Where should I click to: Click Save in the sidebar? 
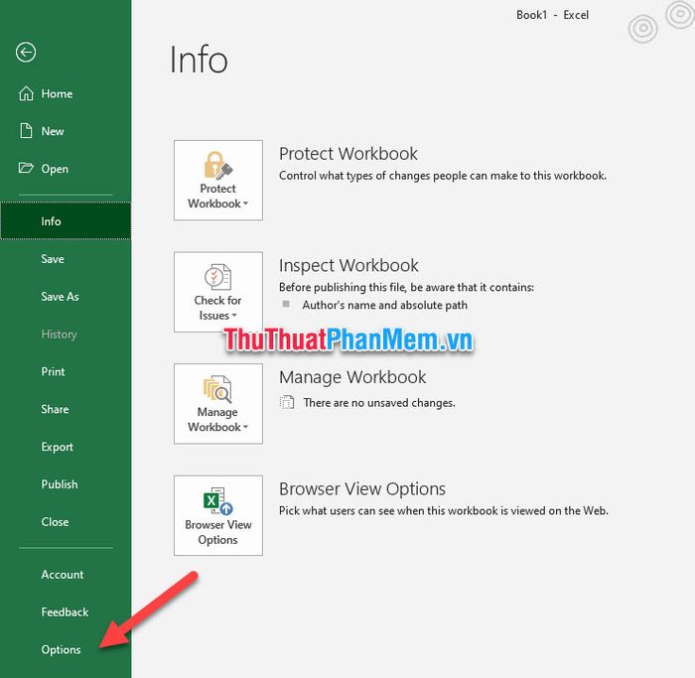[x=66, y=259]
